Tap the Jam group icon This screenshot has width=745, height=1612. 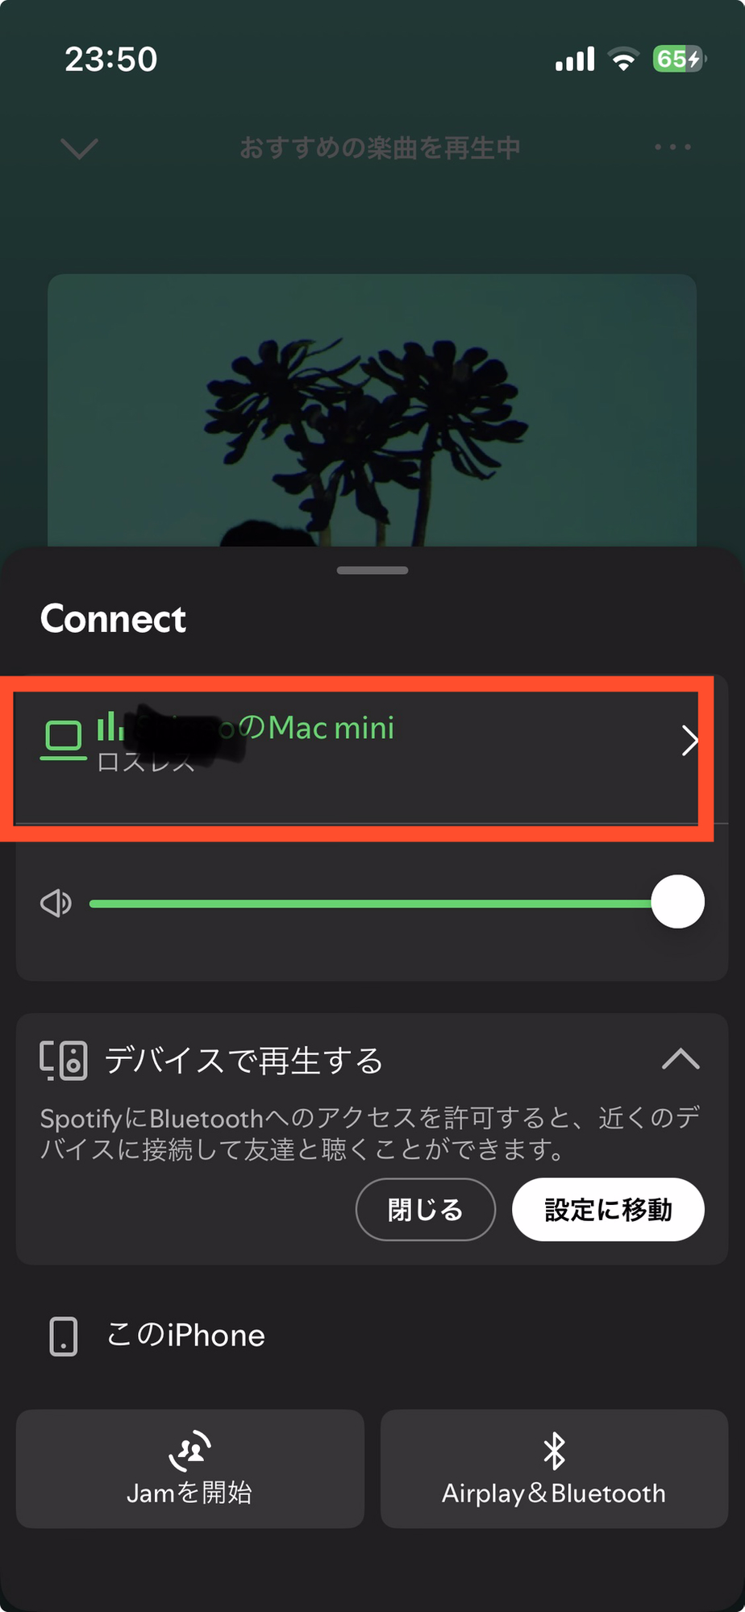click(x=190, y=1451)
